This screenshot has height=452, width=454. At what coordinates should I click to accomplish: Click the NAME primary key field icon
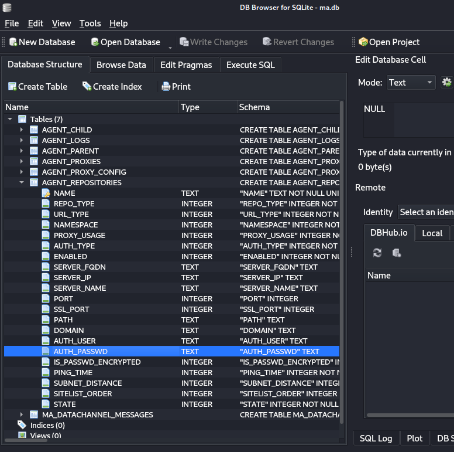click(46, 193)
